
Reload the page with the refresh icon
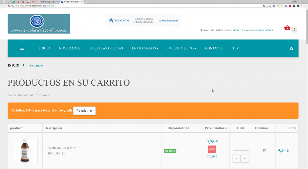(x=9, y=6)
